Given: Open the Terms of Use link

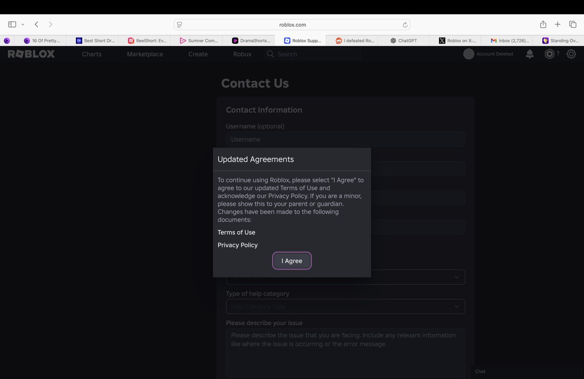Looking at the screenshot, I should pos(236,232).
